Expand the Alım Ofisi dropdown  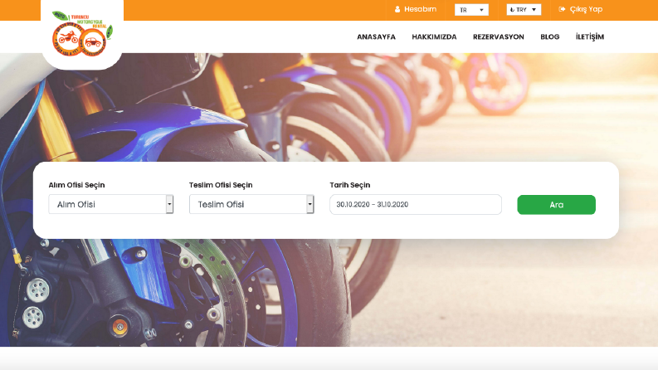[111, 204]
